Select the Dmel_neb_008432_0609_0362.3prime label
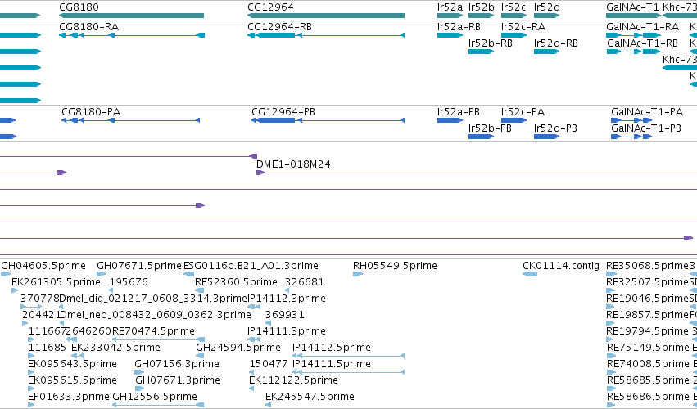697x409 pixels. 155,315
